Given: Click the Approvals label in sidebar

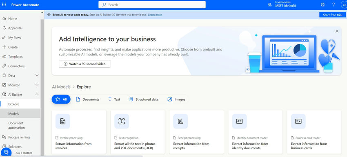Looking at the screenshot, I should (x=15, y=28).
